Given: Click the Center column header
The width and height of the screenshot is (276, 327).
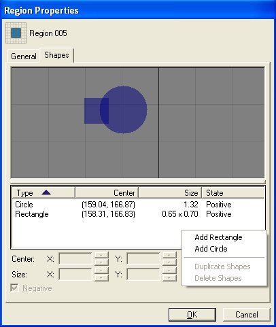Looking at the screenshot, I should (x=107, y=193).
